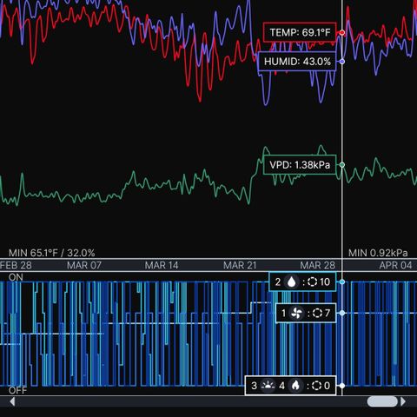Click the MAR 21 date on timeline axis
Screen dimensions: 417x417
pos(240,265)
